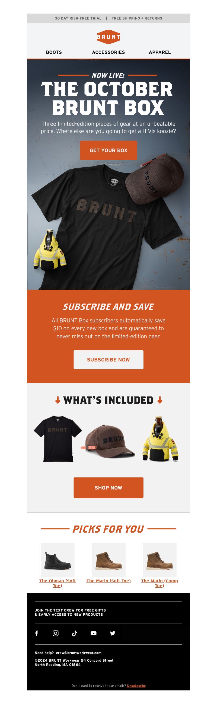Open the Instagram icon in footer
The height and width of the screenshot is (701, 217).
click(56, 633)
